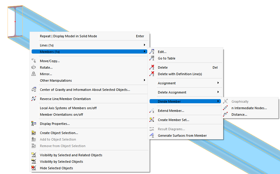
Task: Click the n Intermediate Nodes icon
Action: click(x=225, y=108)
